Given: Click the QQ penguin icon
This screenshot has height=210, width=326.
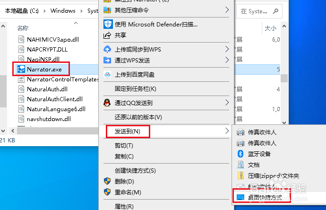Looking at the screenshot, I should click(107, 103).
